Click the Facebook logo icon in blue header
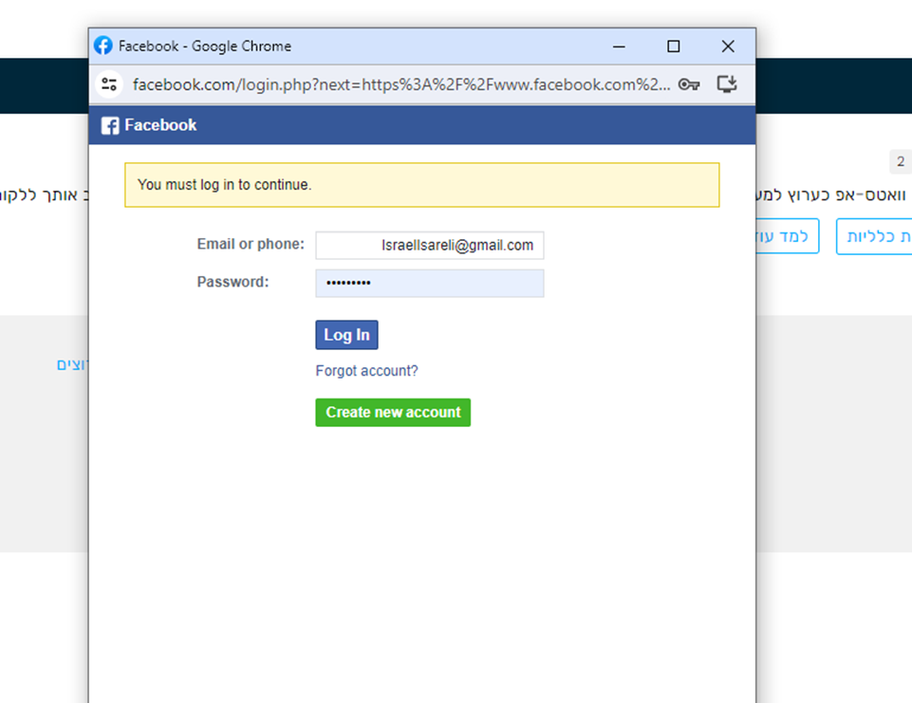The image size is (912, 703). [110, 125]
